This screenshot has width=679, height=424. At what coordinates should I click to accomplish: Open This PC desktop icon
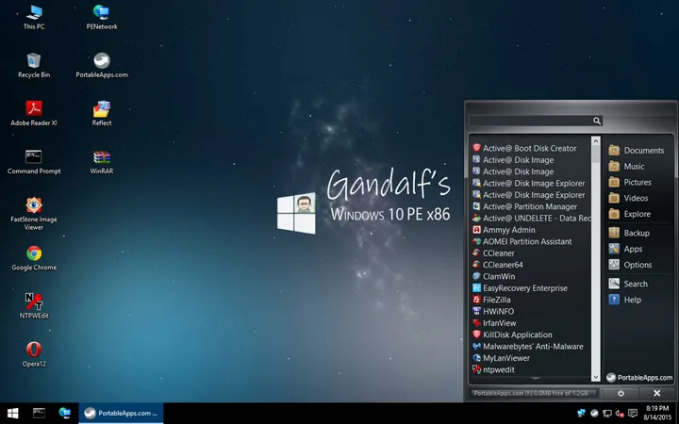(x=34, y=17)
